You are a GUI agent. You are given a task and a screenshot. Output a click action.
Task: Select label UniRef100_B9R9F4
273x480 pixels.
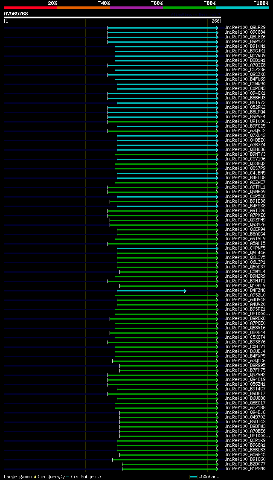click(245, 117)
